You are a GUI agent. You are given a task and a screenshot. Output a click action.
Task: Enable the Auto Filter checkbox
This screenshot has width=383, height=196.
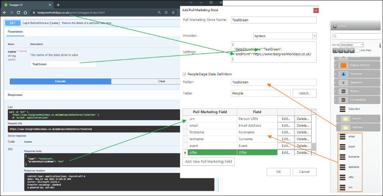tap(358, 50)
